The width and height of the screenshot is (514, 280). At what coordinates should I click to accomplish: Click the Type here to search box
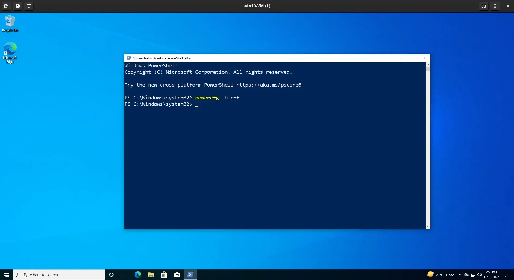[x=59, y=275]
